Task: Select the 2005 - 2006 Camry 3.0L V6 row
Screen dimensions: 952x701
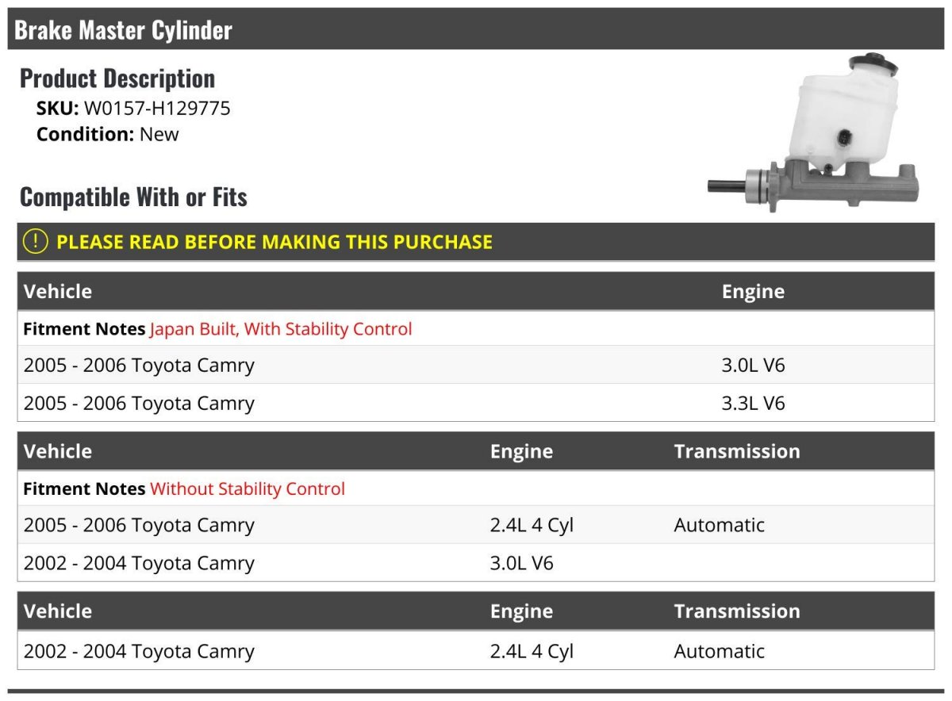Action: pyautogui.click(x=475, y=366)
